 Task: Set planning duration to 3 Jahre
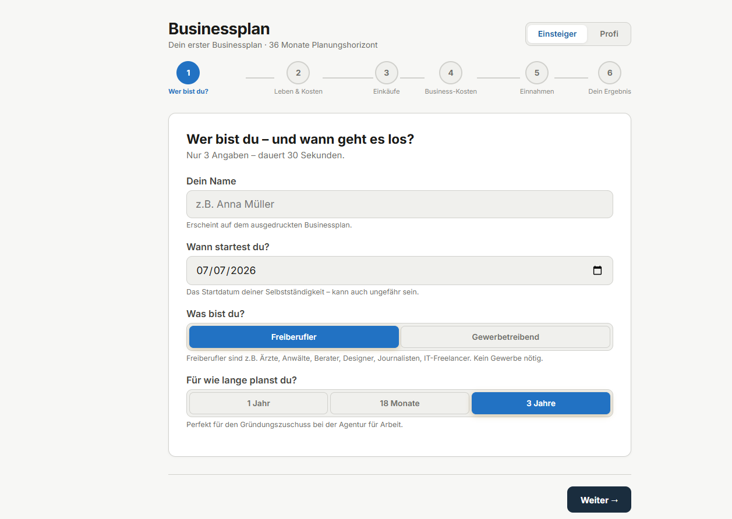[541, 403]
